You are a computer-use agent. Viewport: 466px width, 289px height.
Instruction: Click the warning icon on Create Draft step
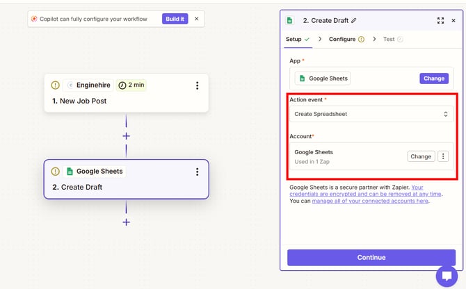pyautogui.click(x=55, y=172)
